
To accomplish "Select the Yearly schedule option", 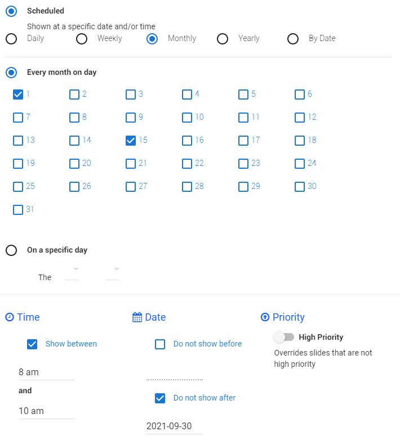I will click(x=223, y=38).
